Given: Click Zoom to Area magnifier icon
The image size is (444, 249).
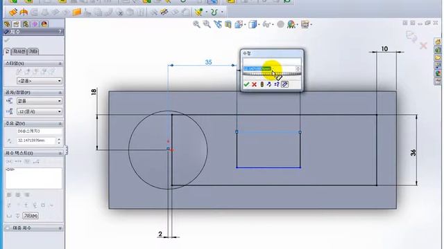Looking at the screenshot, I should 207,25.
